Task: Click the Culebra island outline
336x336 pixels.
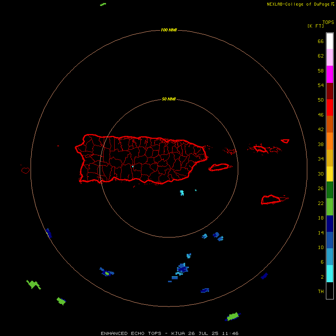Action: [230, 152]
